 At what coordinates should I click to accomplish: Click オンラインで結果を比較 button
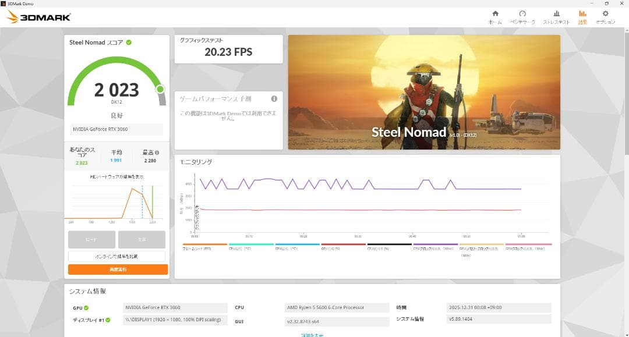tap(118, 257)
